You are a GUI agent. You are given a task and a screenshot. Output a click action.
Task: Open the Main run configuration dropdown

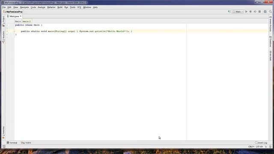[238, 12]
